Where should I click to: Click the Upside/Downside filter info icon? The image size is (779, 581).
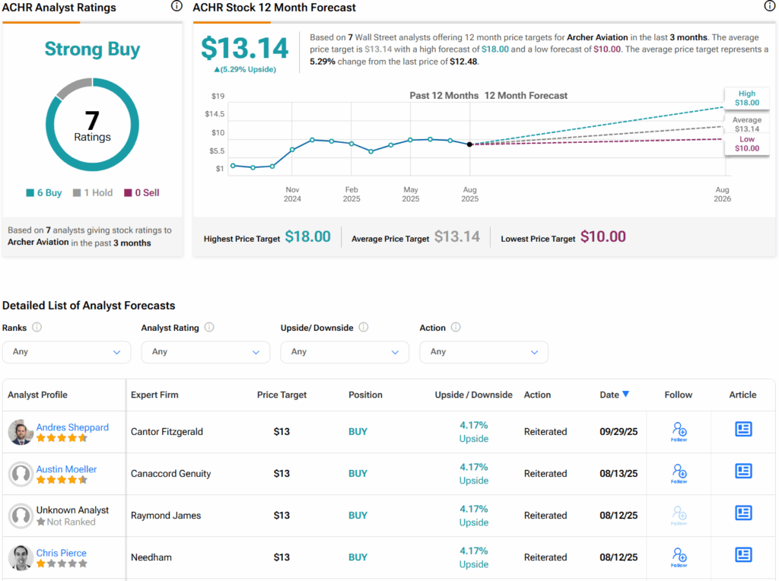point(364,328)
